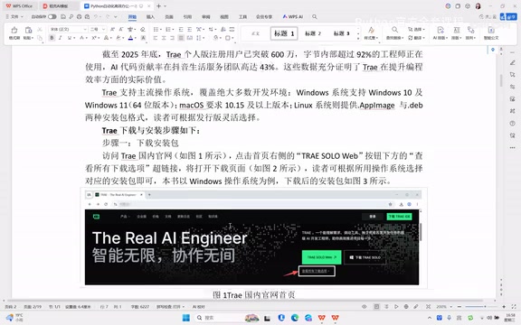Switch to the 插入 Insert ribbon tab
The image size is (521, 325).
tap(150, 16)
